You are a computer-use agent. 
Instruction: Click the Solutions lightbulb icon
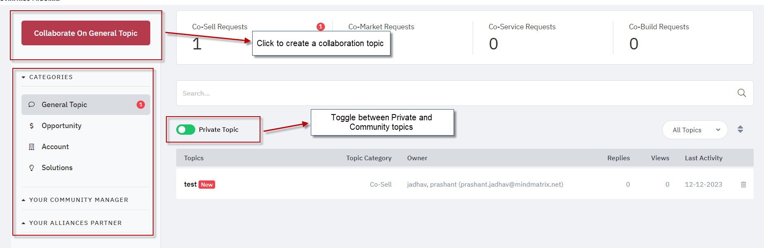point(31,168)
